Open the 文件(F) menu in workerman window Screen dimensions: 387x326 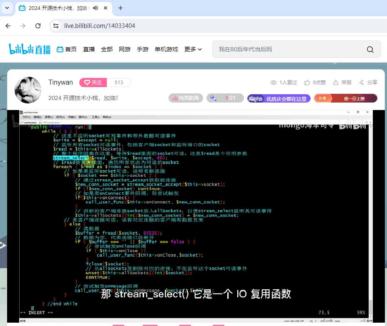27,117
